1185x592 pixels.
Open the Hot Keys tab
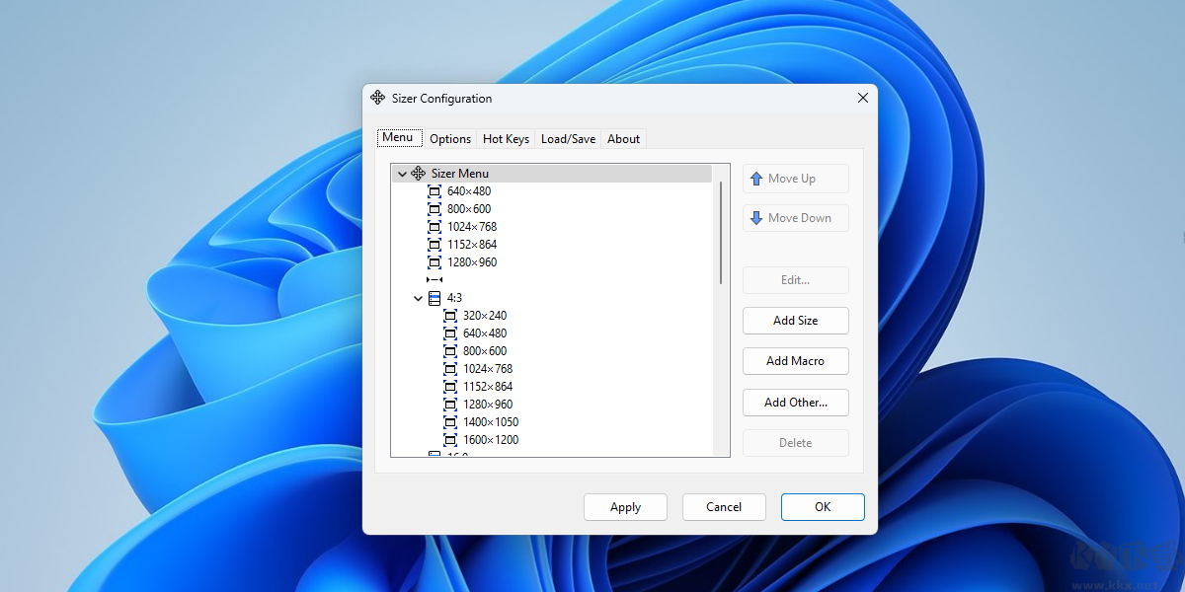tap(506, 139)
